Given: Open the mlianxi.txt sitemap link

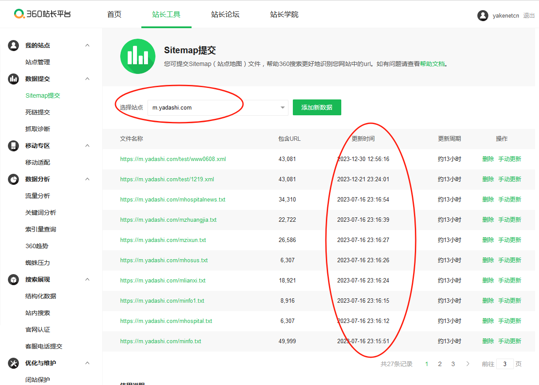Looking at the screenshot, I should click(163, 280).
